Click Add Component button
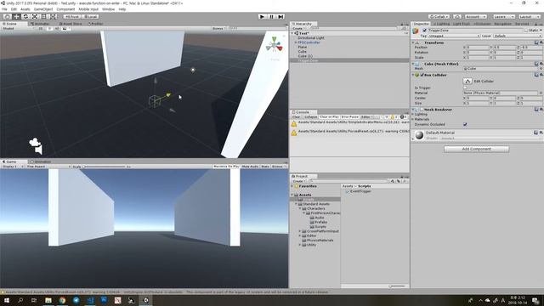This screenshot has width=544, height=306. click(476, 149)
